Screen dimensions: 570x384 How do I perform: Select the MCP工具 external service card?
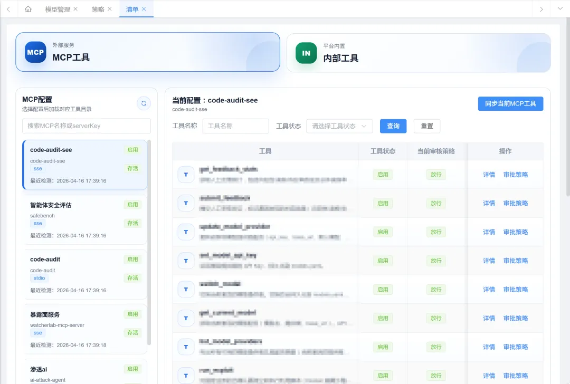point(148,52)
